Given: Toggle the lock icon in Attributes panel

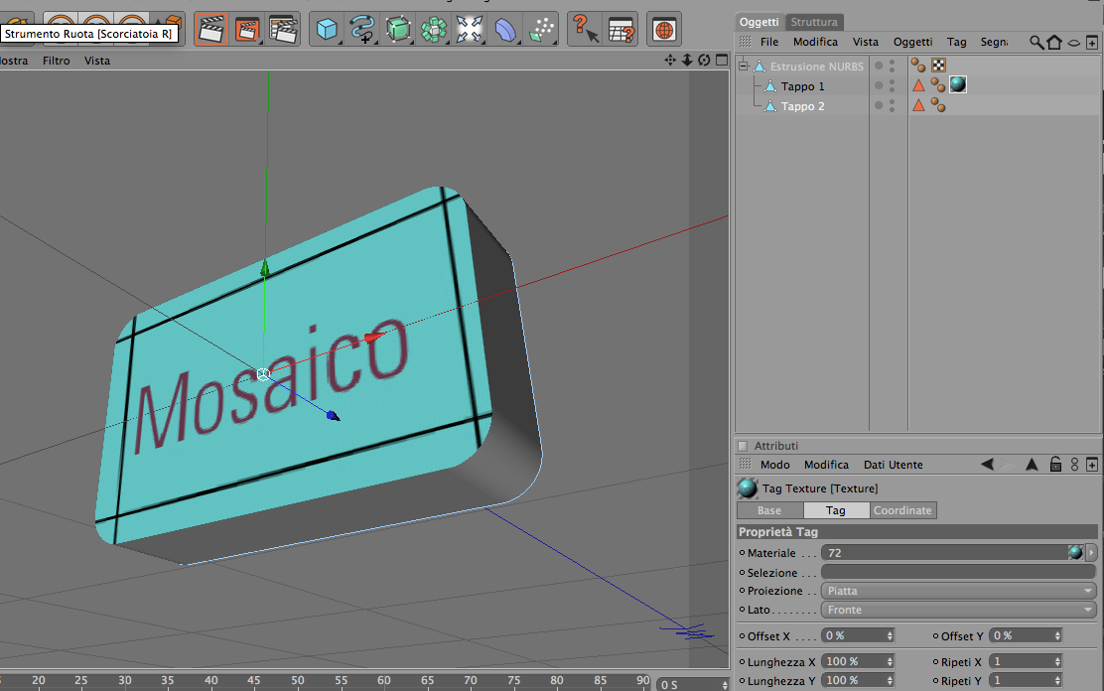Looking at the screenshot, I should tap(1055, 465).
